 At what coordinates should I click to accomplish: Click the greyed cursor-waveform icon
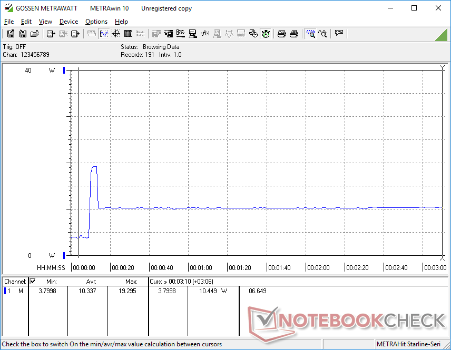(x=229, y=34)
